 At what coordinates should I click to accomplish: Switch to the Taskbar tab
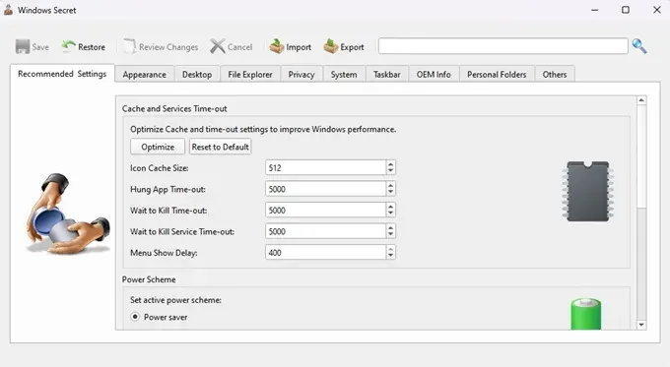(386, 74)
